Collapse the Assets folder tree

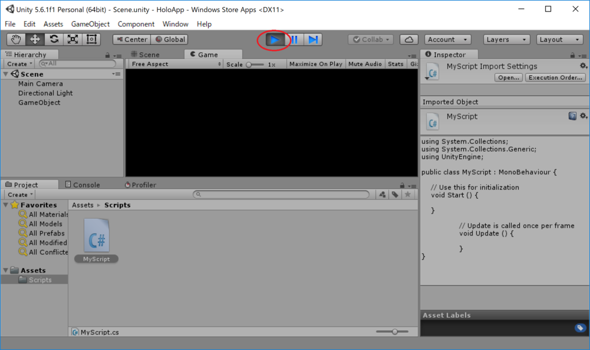tap(6, 271)
